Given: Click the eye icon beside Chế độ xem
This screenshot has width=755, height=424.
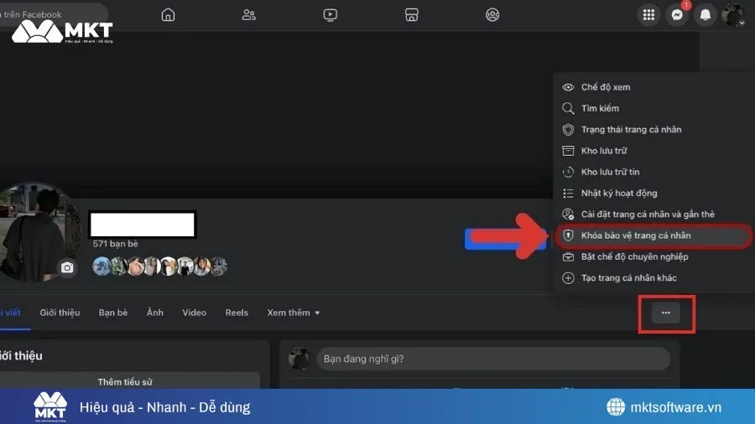Looking at the screenshot, I should (x=568, y=87).
